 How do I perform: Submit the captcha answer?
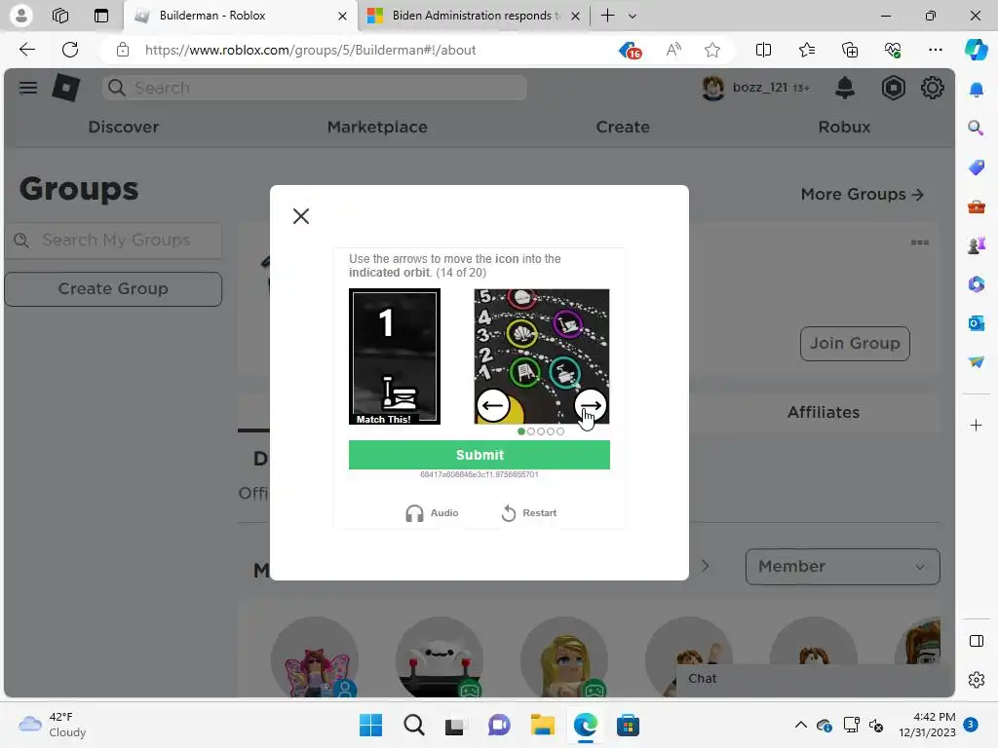coord(480,455)
